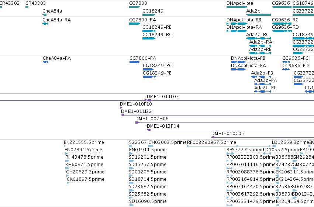Click the Ada2b-RB transcript label
This screenshot has height=207, width=314.
tap(260, 49)
